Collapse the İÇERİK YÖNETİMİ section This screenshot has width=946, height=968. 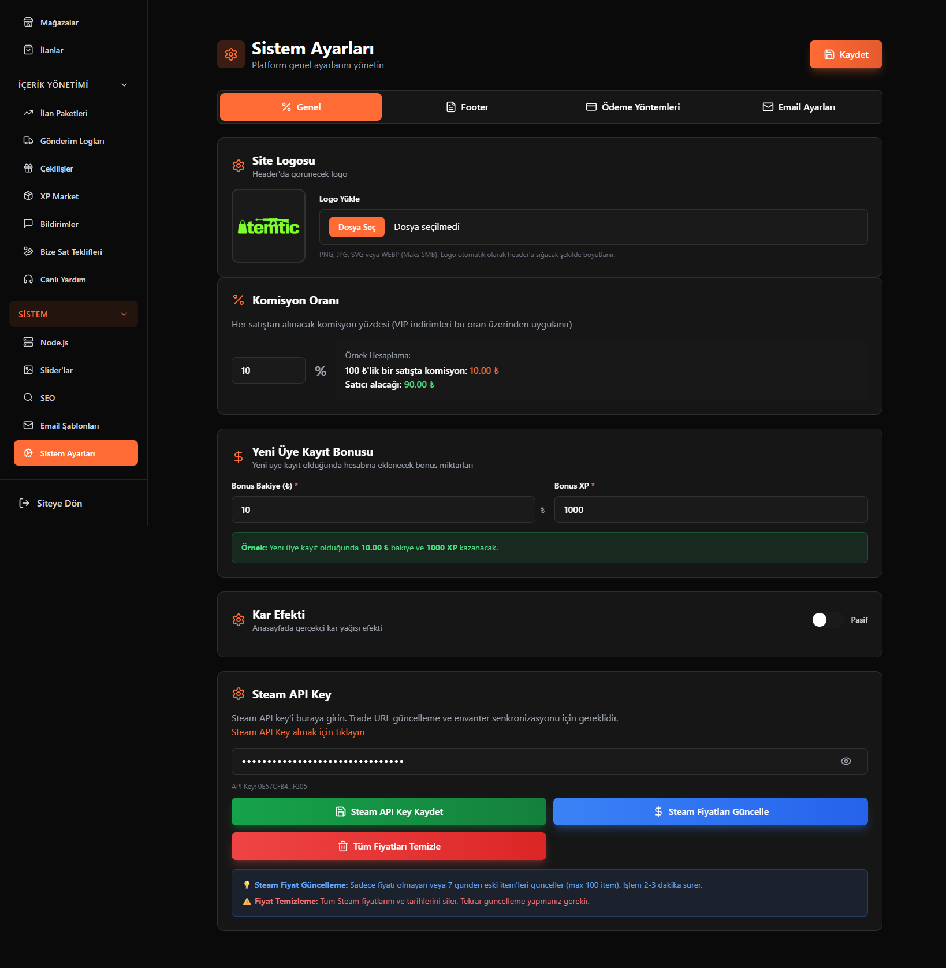[124, 85]
